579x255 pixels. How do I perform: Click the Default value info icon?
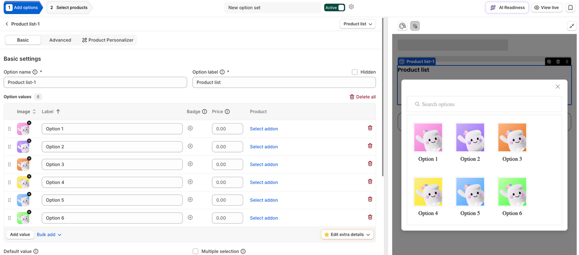click(x=36, y=251)
